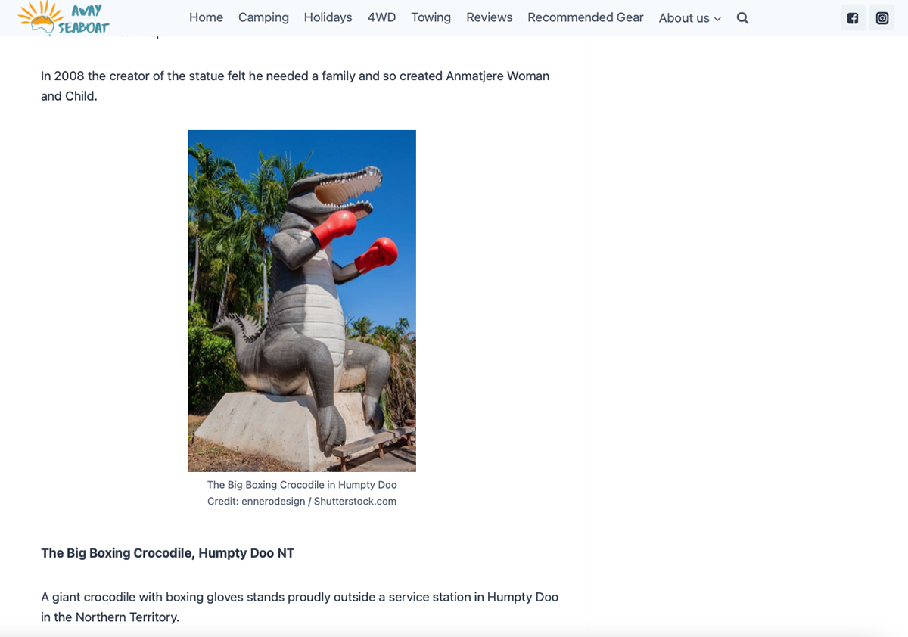Open the Reviews menu item

click(489, 17)
